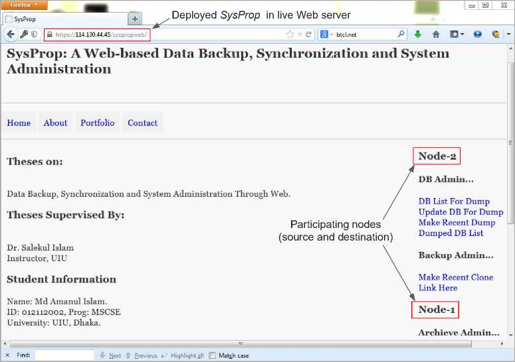Open the URL history dropdown arrow
This screenshot has width=515, height=362.
[300, 34]
